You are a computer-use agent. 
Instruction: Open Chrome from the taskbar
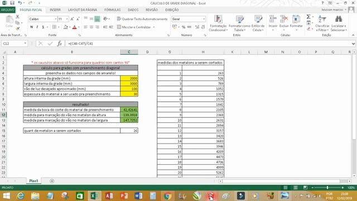[167, 196]
